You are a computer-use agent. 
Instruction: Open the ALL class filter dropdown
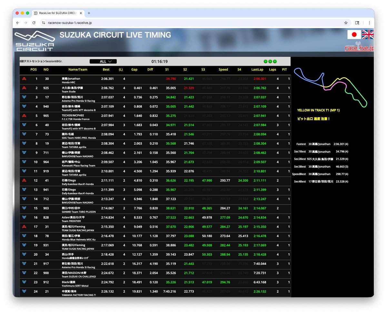click(x=103, y=62)
